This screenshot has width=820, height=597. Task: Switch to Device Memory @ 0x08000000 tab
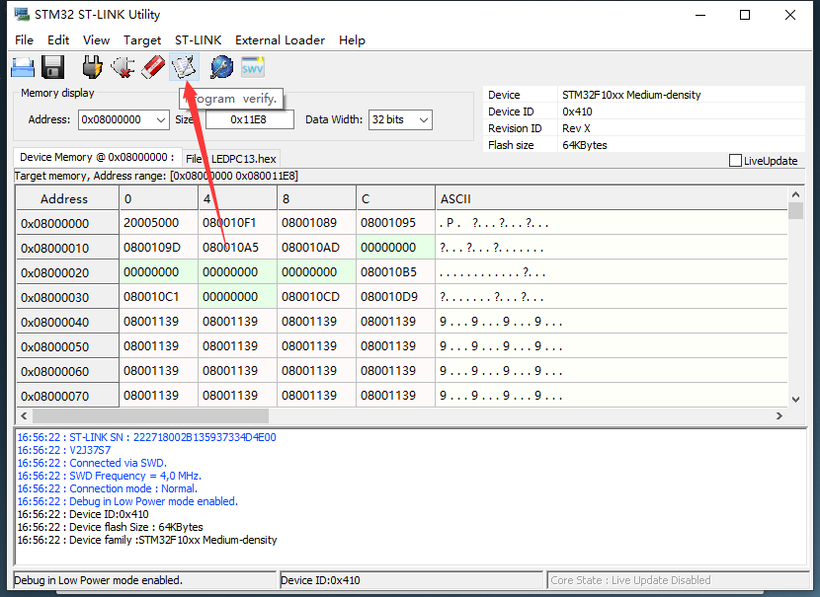click(97, 157)
